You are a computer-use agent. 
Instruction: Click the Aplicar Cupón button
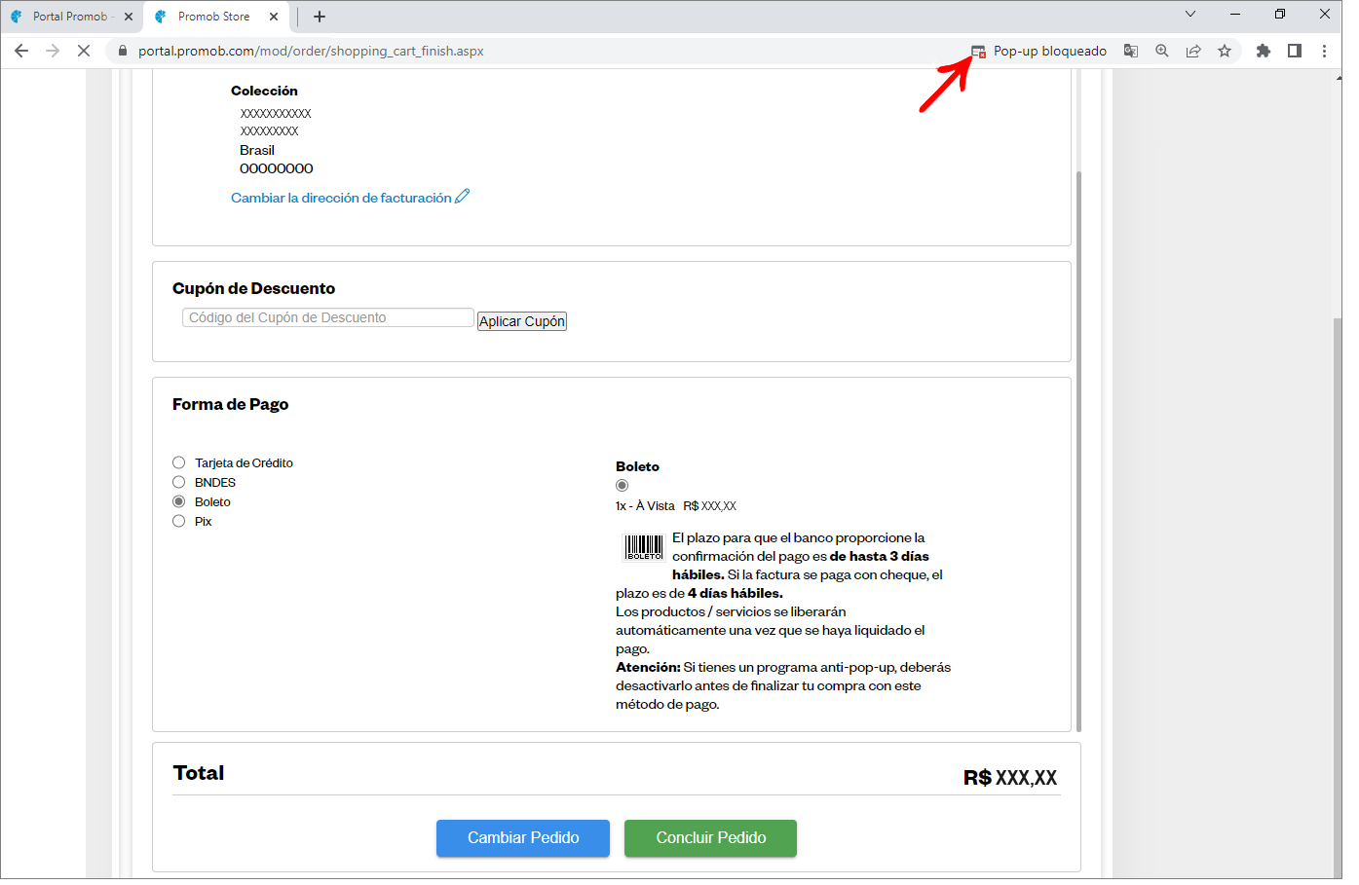(x=522, y=321)
